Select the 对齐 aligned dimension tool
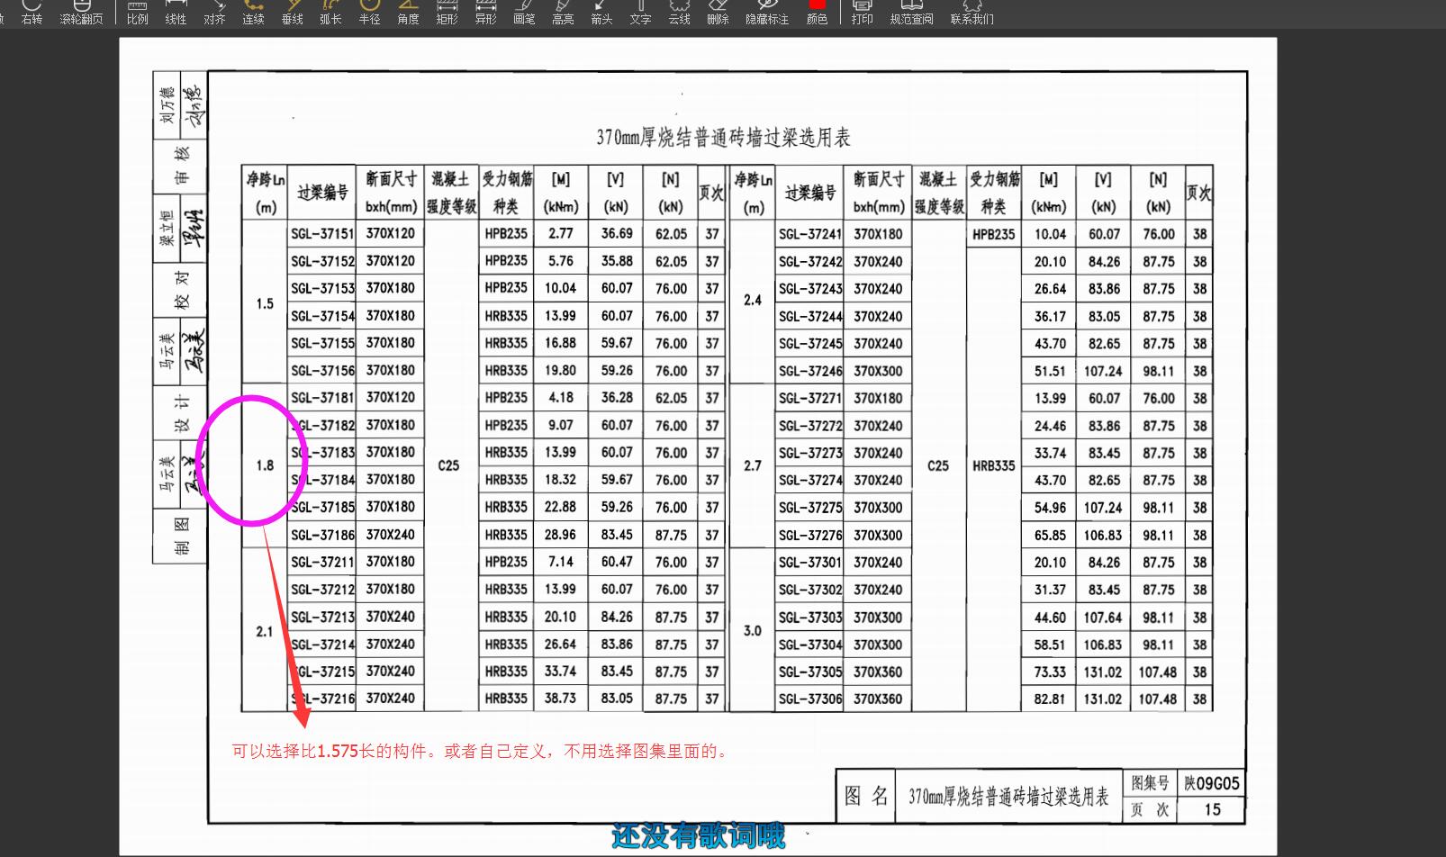1446x857 pixels. pos(214,13)
